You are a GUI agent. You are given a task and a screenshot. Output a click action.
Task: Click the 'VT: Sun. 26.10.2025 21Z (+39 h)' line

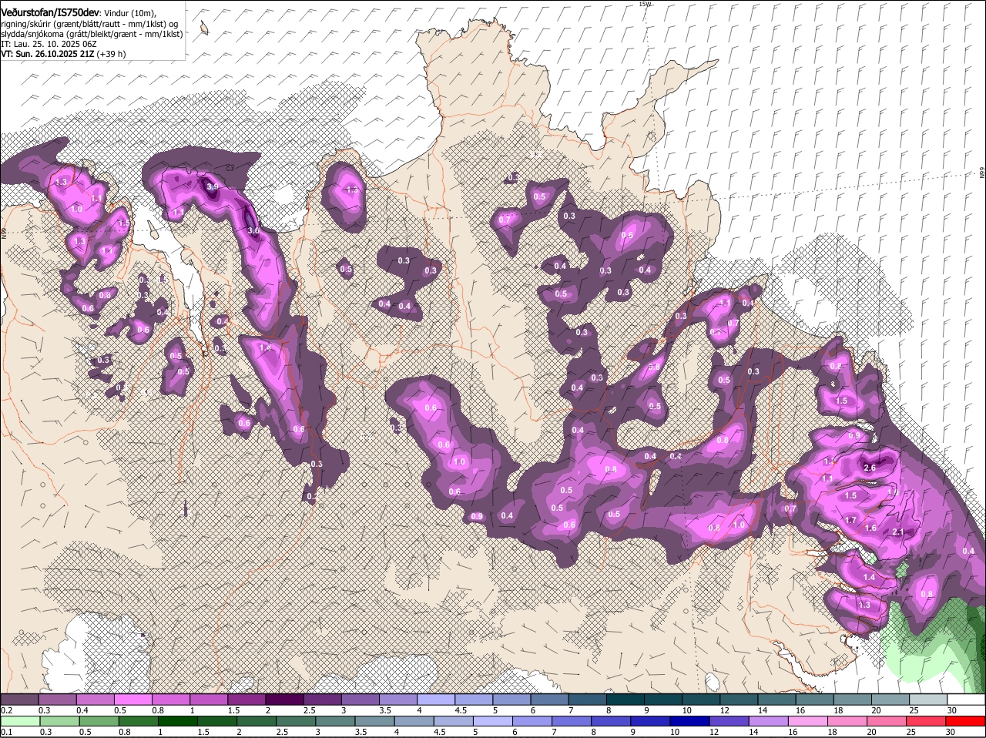point(63,54)
